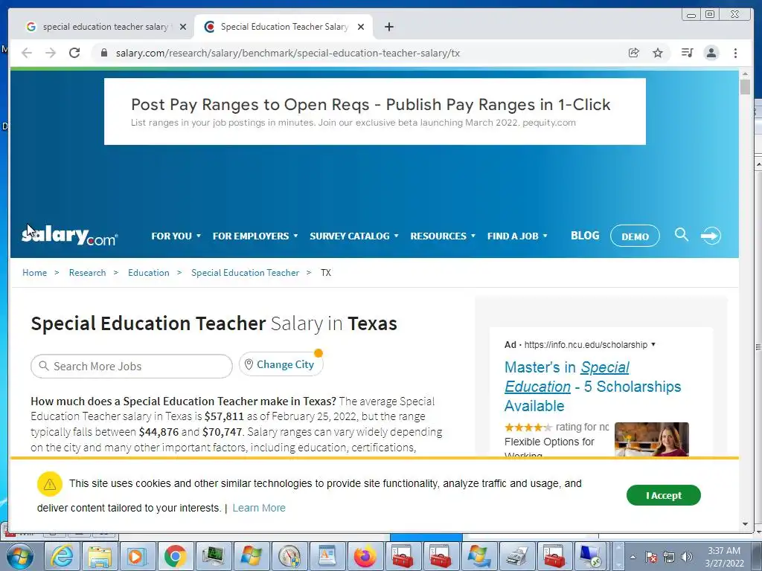Screen dimensions: 762x571
Task: Open the media control icon in the toolbar
Action: coord(687,53)
